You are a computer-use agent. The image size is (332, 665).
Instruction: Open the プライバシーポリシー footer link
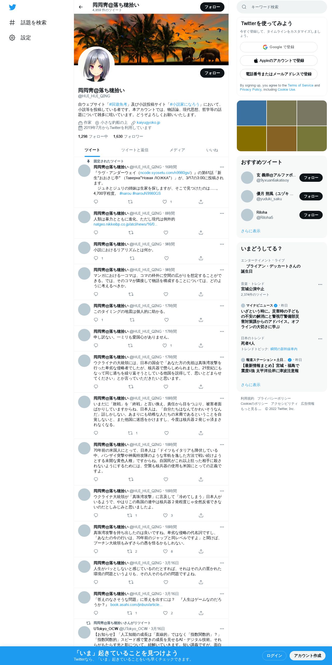click(274, 399)
